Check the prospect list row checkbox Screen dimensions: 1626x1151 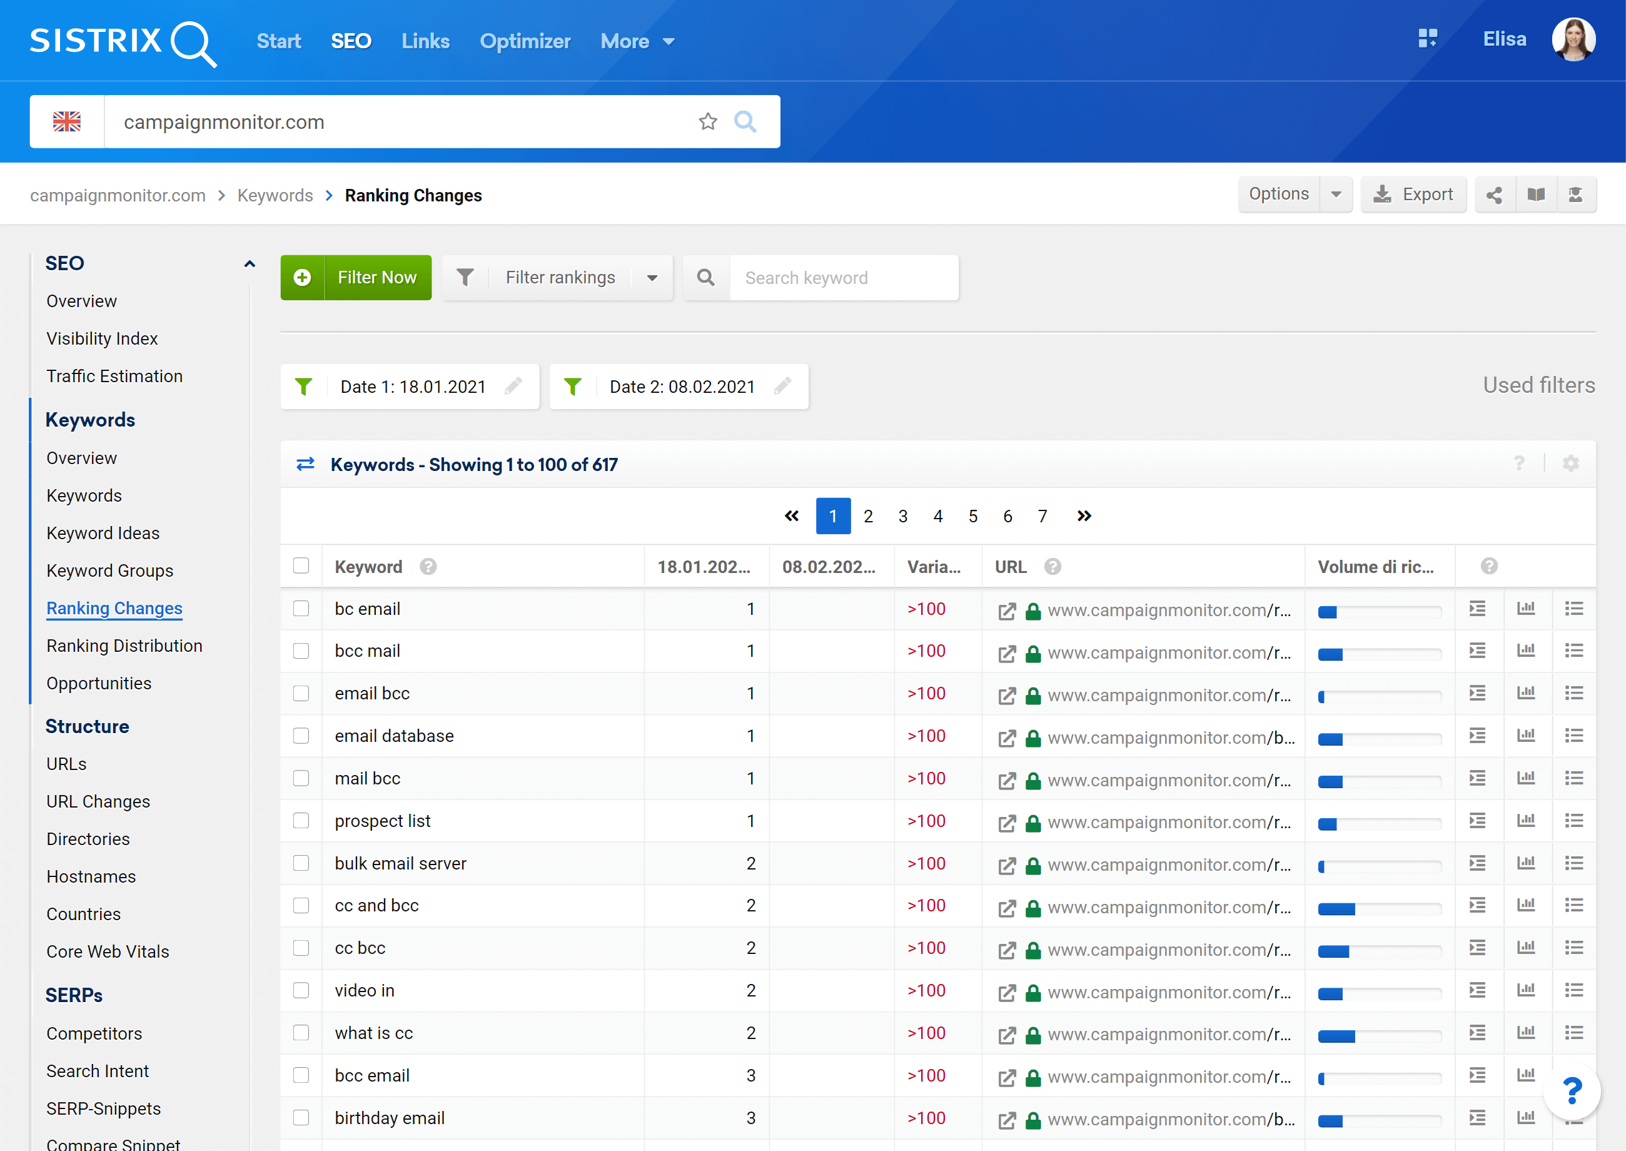tap(301, 821)
